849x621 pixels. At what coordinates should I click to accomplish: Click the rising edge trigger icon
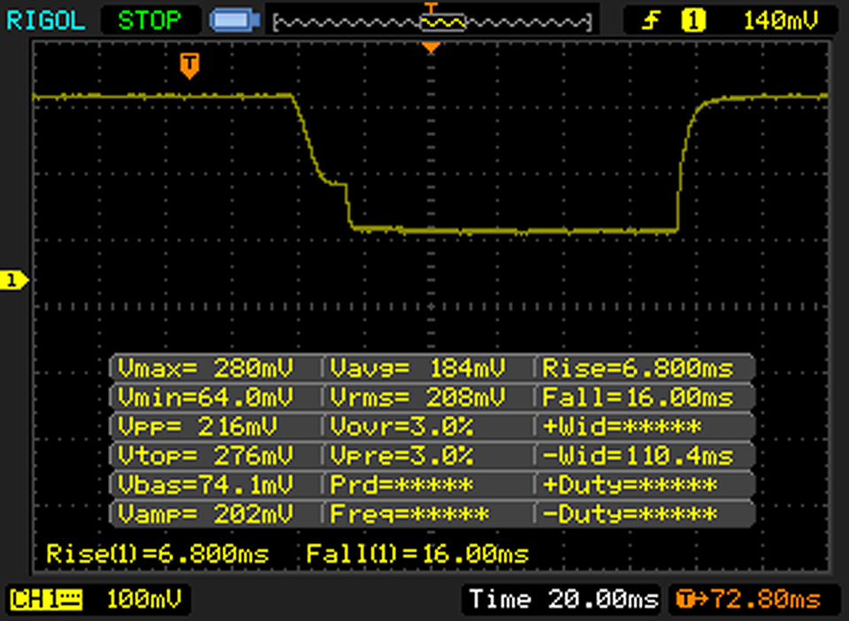coord(651,20)
